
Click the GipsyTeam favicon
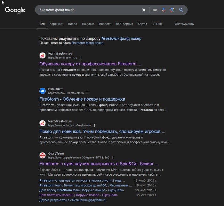click(x=43, y=156)
